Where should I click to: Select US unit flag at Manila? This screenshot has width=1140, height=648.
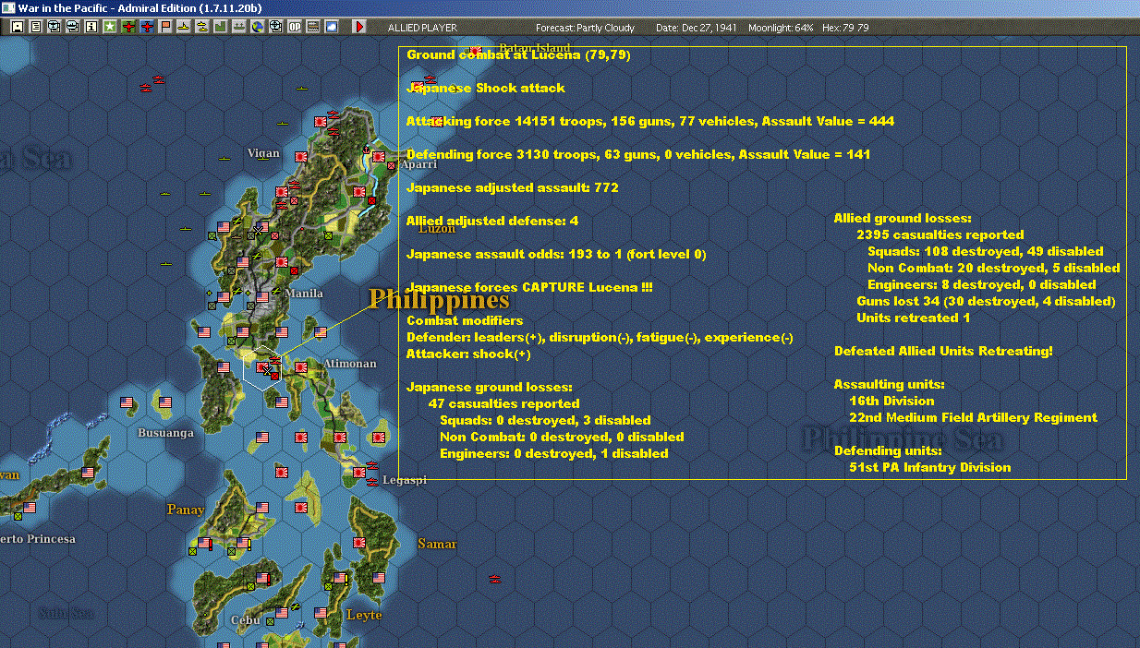tap(263, 296)
